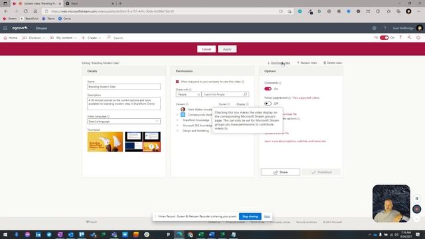
Task: Open the People share-with dropdown
Action: click(189, 94)
